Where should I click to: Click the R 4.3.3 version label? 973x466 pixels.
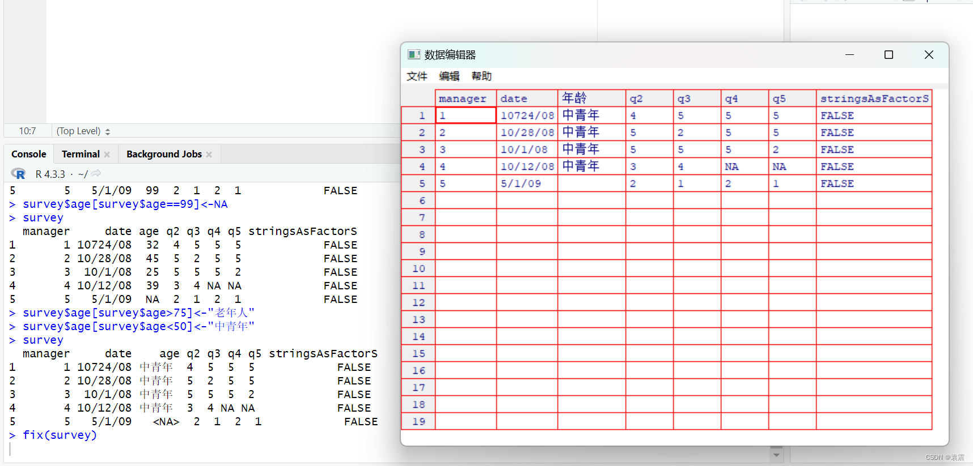pos(50,174)
